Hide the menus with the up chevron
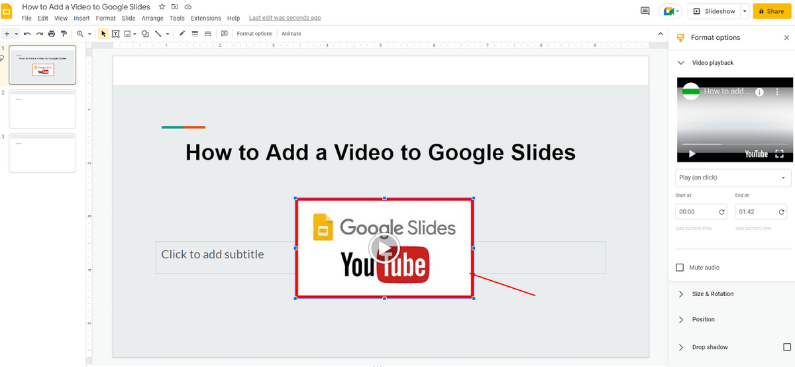This screenshot has height=367, width=795. click(x=660, y=34)
